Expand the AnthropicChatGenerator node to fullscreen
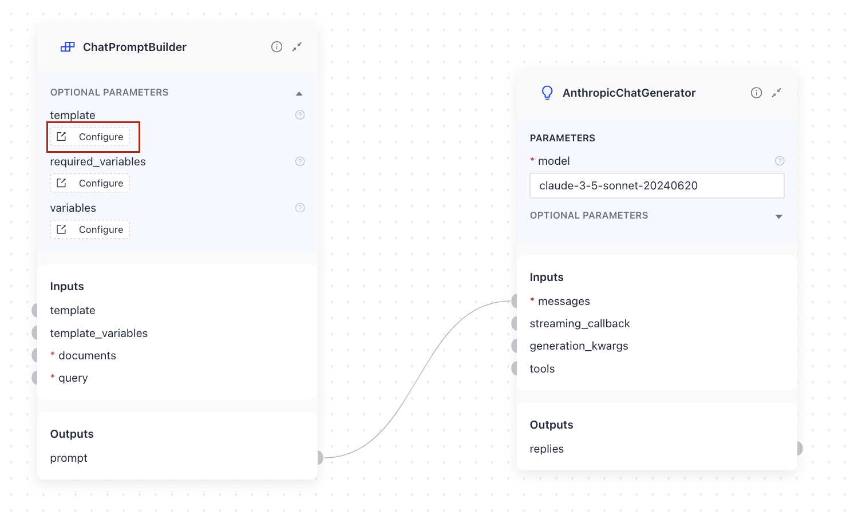The height and width of the screenshot is (515, 854). 777,92
